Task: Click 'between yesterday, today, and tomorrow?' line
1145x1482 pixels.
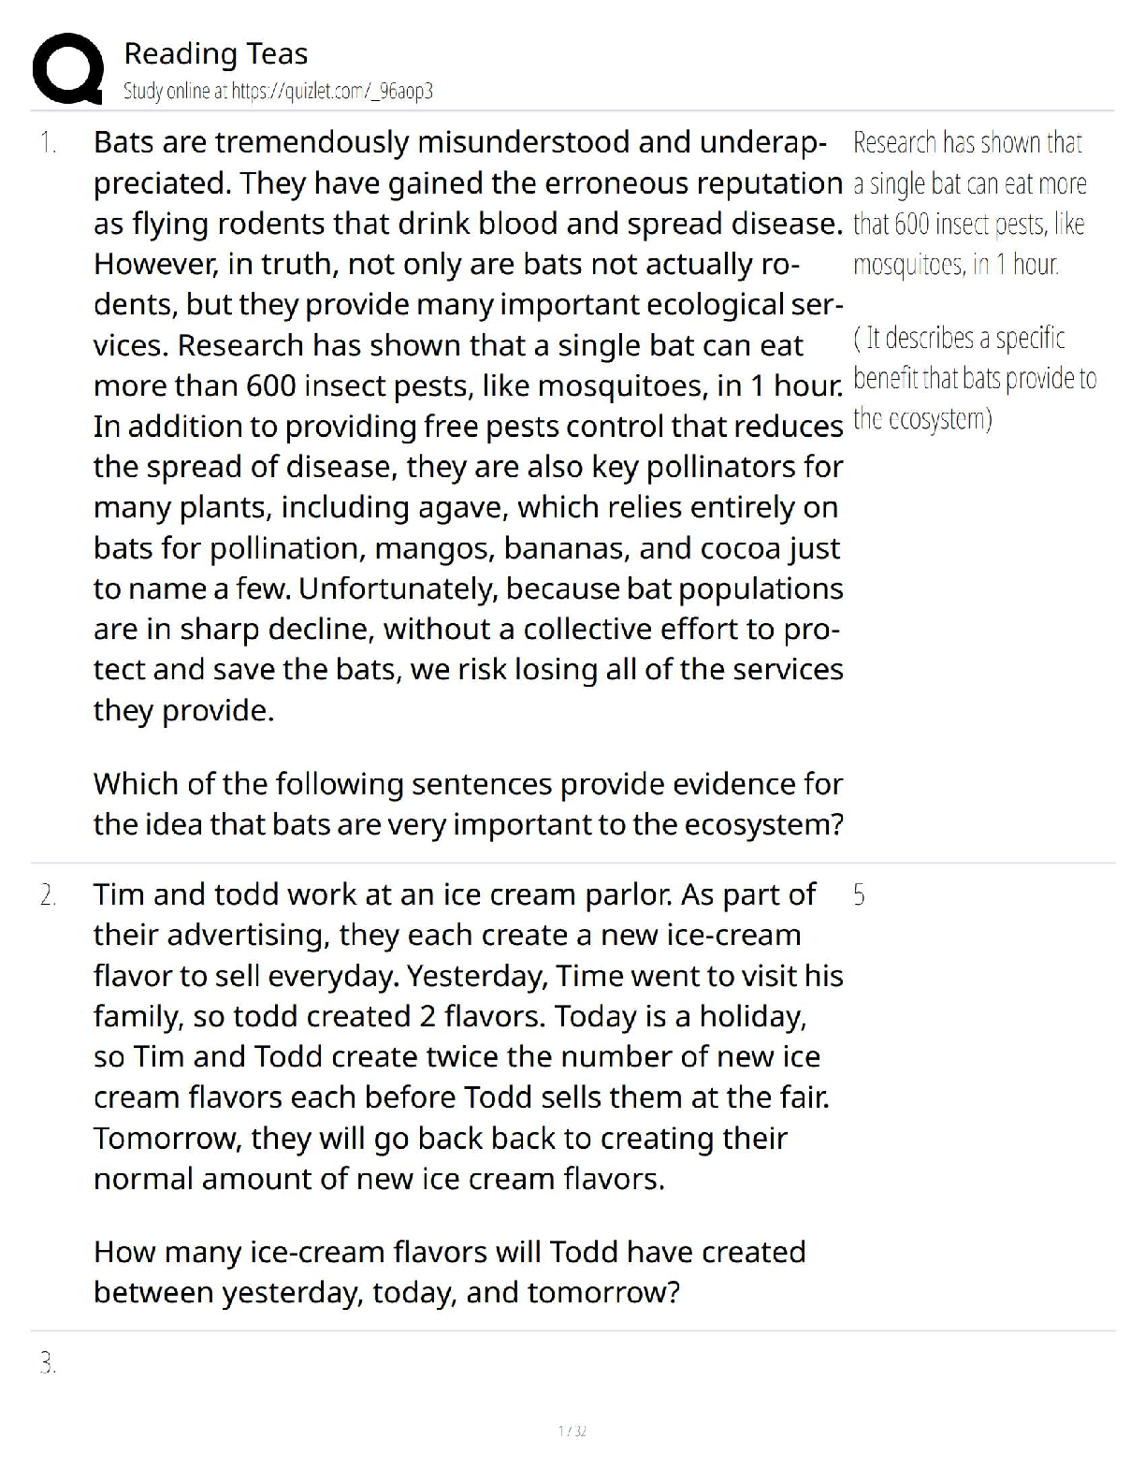Action: point(386,1292)
